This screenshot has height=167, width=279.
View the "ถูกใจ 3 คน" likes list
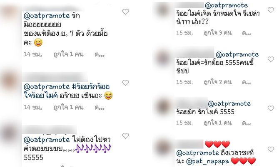[218, 33]
